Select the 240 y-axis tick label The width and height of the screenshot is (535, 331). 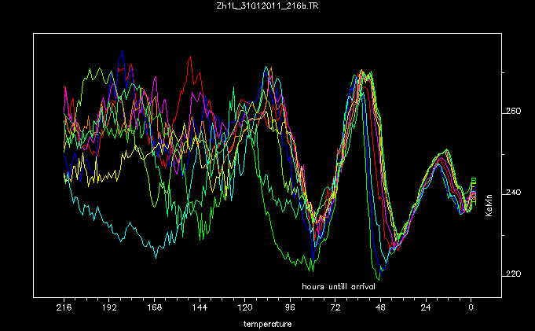[x=511, y=193]
